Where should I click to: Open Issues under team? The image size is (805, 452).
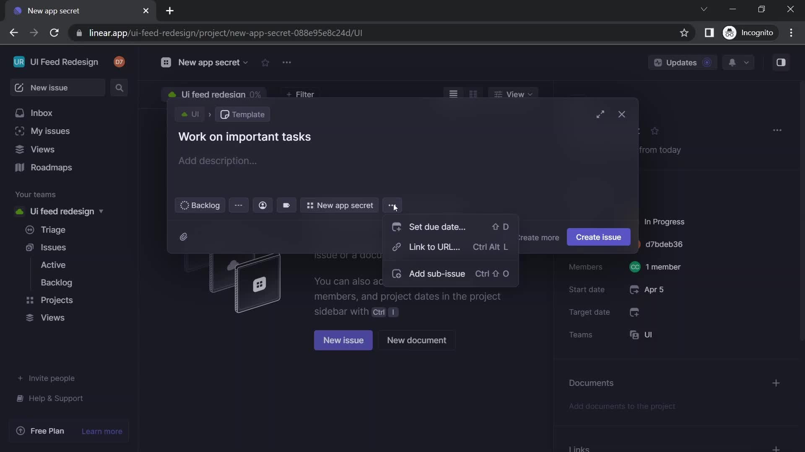(53, 247)
